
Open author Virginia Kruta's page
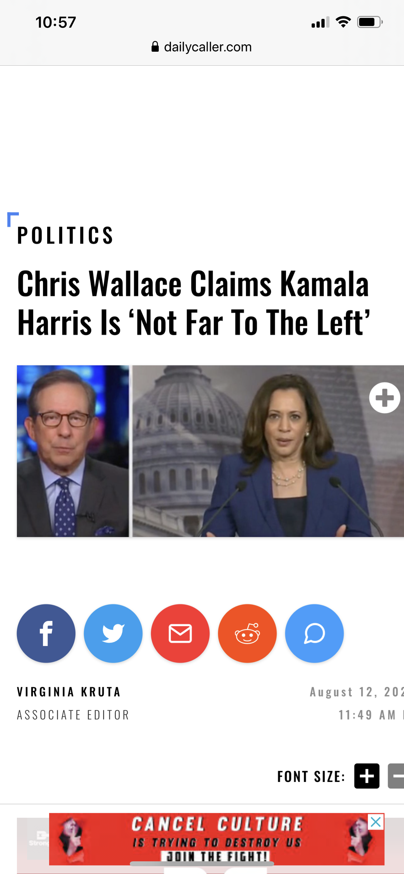click(69, 692)
